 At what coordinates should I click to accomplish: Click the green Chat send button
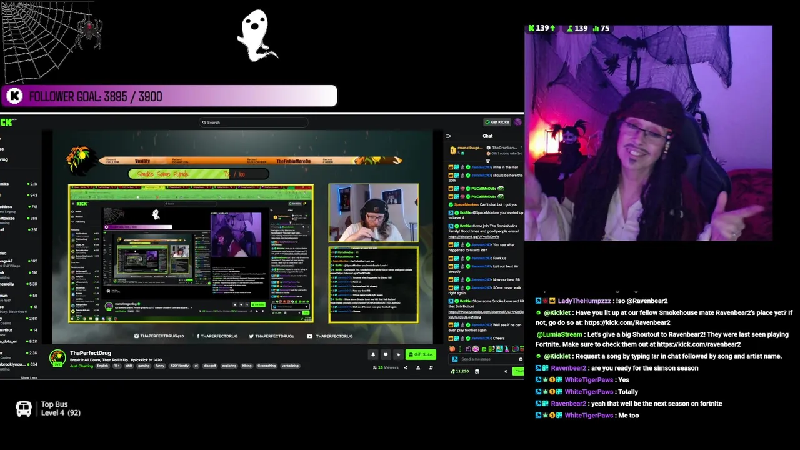point(519,371)
